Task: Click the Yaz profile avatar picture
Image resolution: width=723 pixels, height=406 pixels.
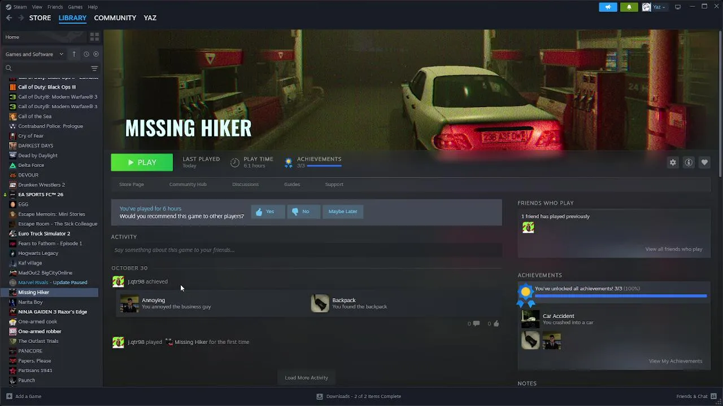Action: pyautogui.click(x=646, y=7)
